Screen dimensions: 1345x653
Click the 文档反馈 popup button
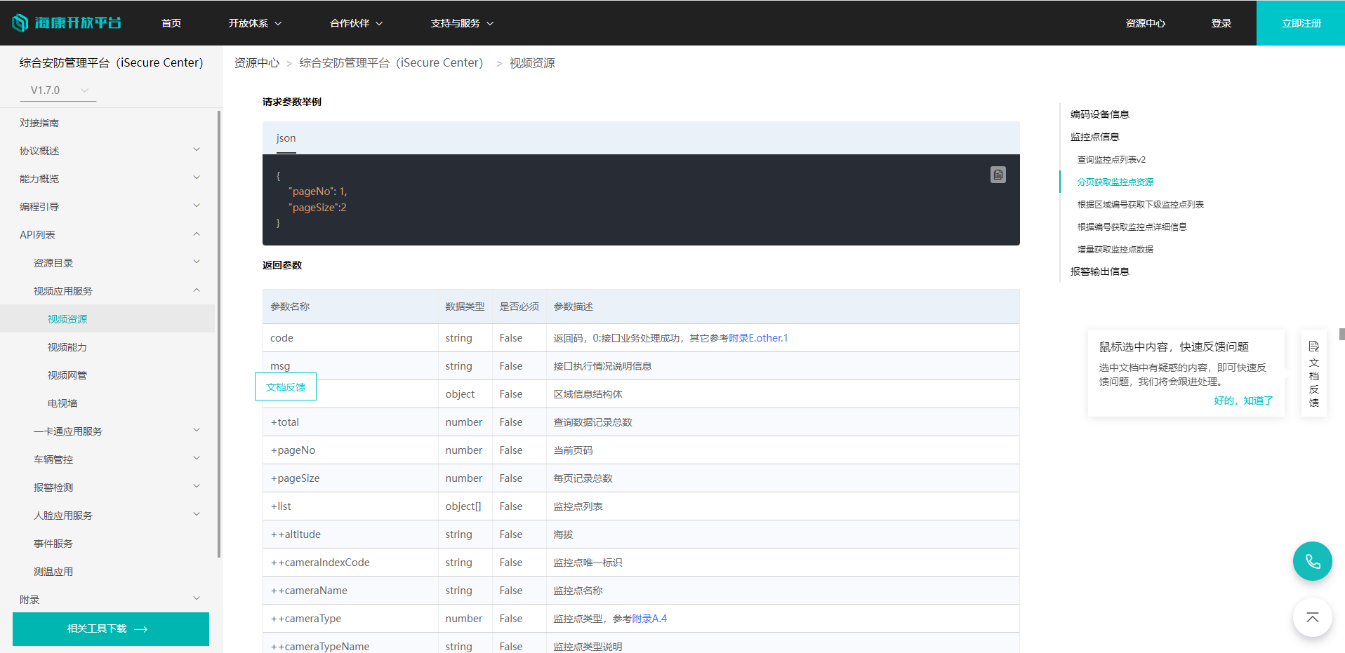tap(286, 386)
